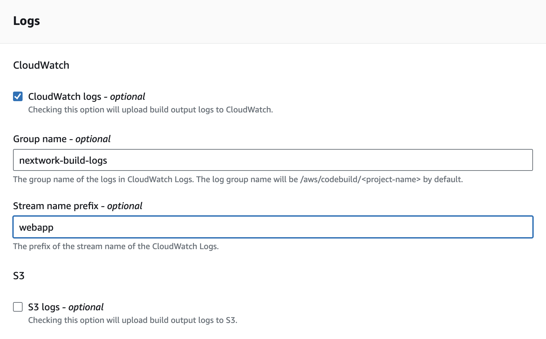Screen dimensions: 546x339
Task: Click the Logs section heading
Action: [x=27, y=21]
